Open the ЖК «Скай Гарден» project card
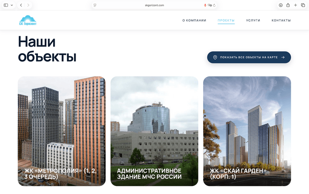This screenshot has height=194, width=309. click(247, 131)
